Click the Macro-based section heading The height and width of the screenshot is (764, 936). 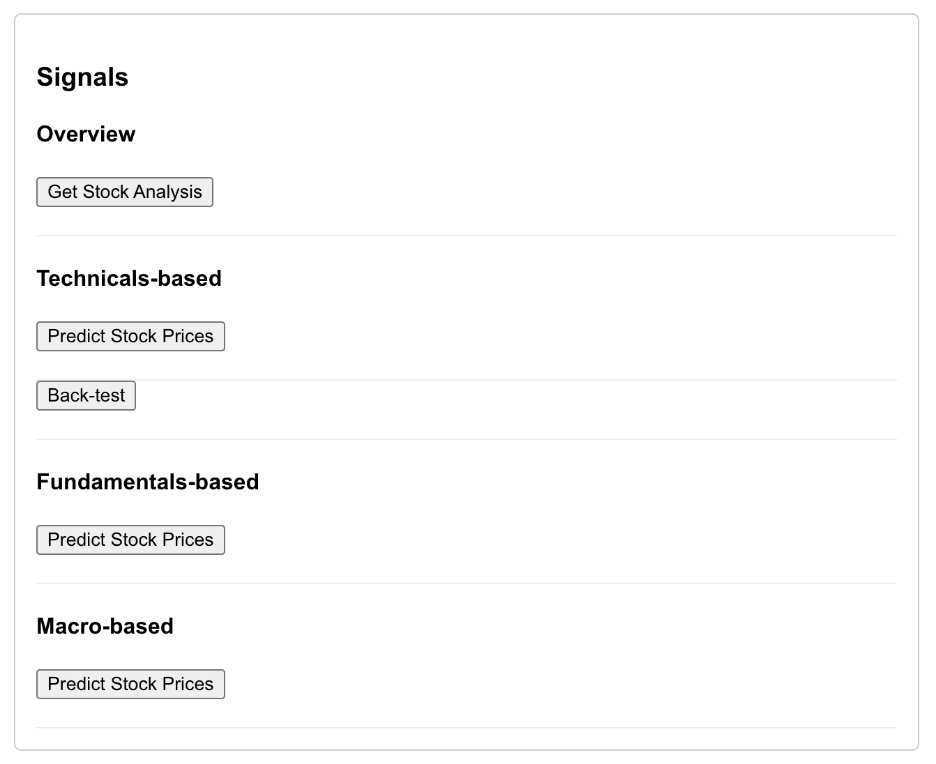(105, 626)
